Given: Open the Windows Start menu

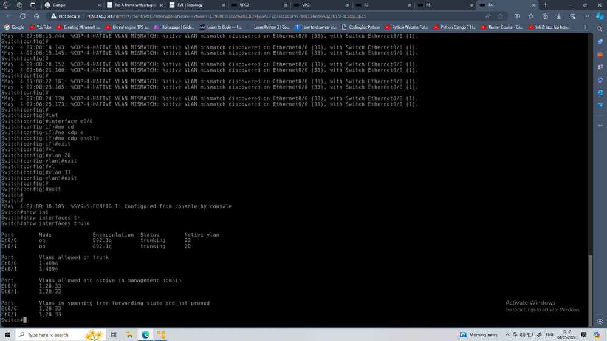Looking at the screenshot, I should [x=7, y=335].
